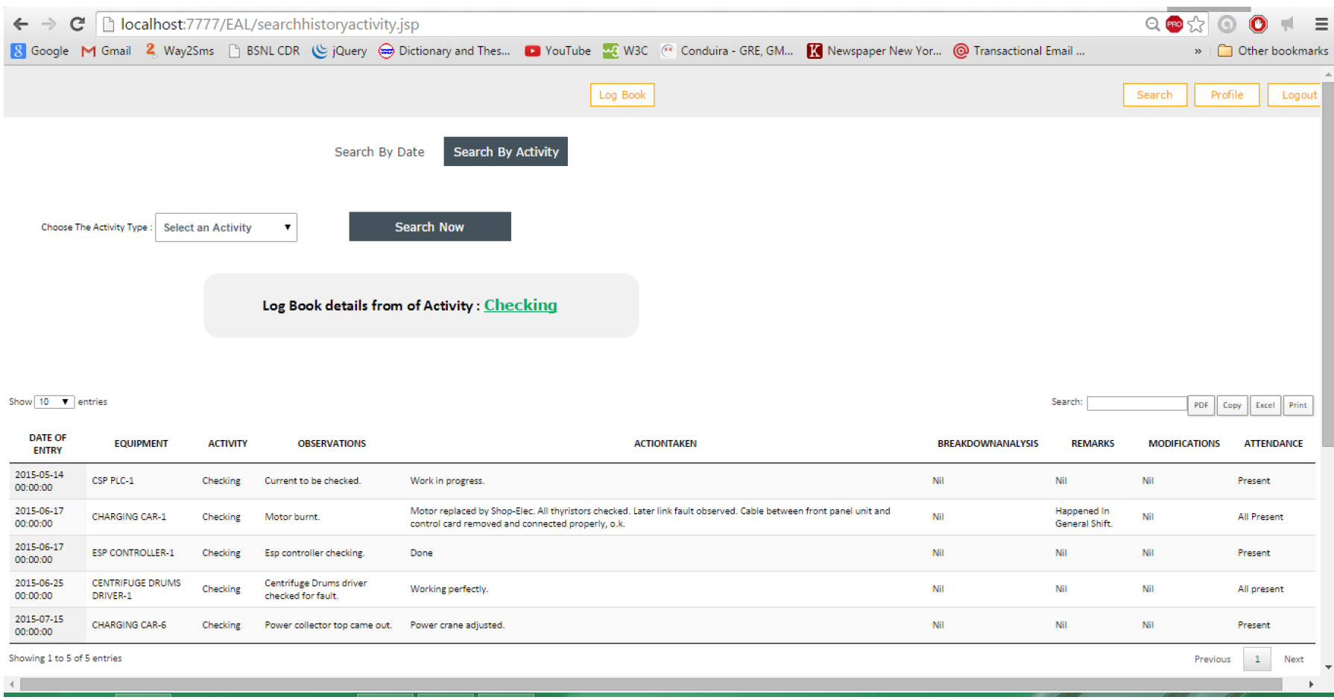
Task: Bookmark this page with the star icon
Action: point(1197,24)
